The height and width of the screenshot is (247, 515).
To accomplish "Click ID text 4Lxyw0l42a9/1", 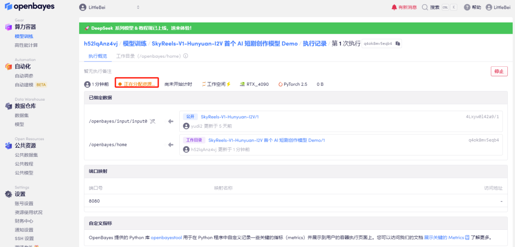I will tap(482, 117).
